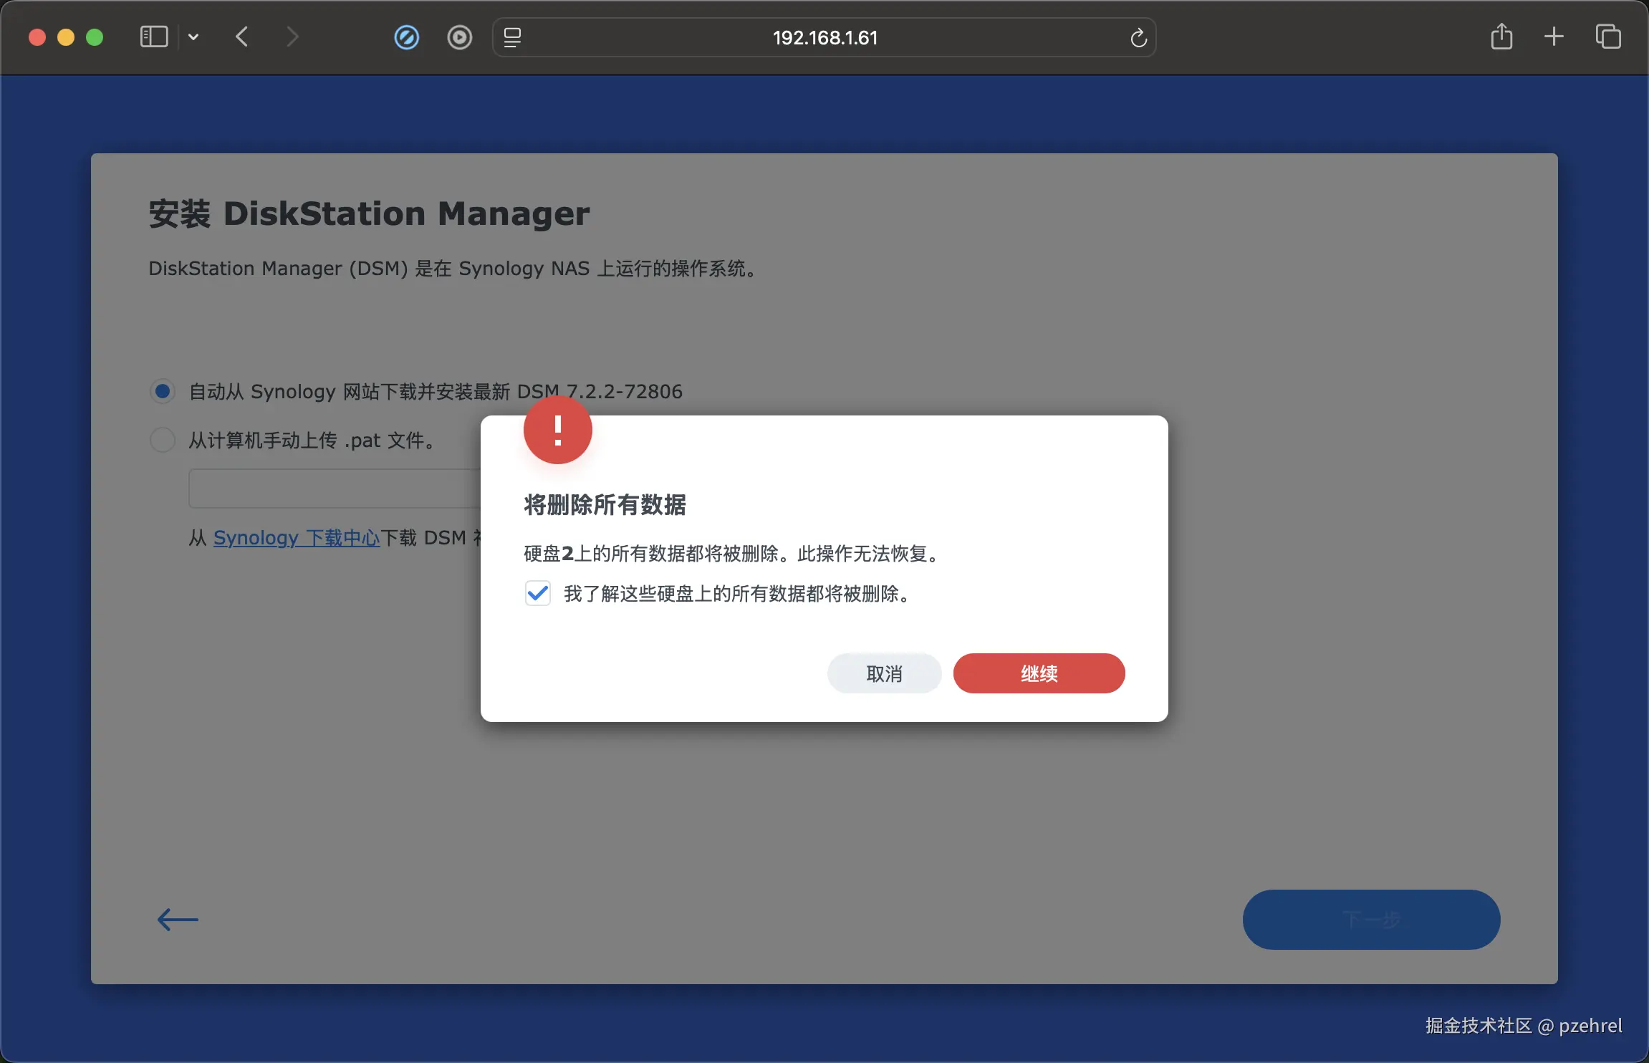Select manual .pat file upload radio
This screenshot has width=1649, height=1063.
coord(163,440)
